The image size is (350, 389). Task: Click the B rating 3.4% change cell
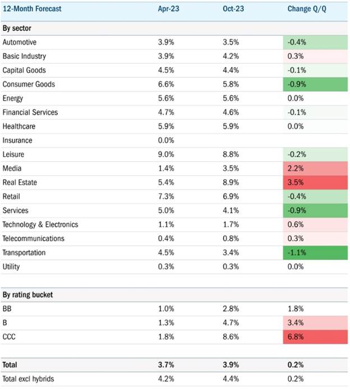coord(315,323)
